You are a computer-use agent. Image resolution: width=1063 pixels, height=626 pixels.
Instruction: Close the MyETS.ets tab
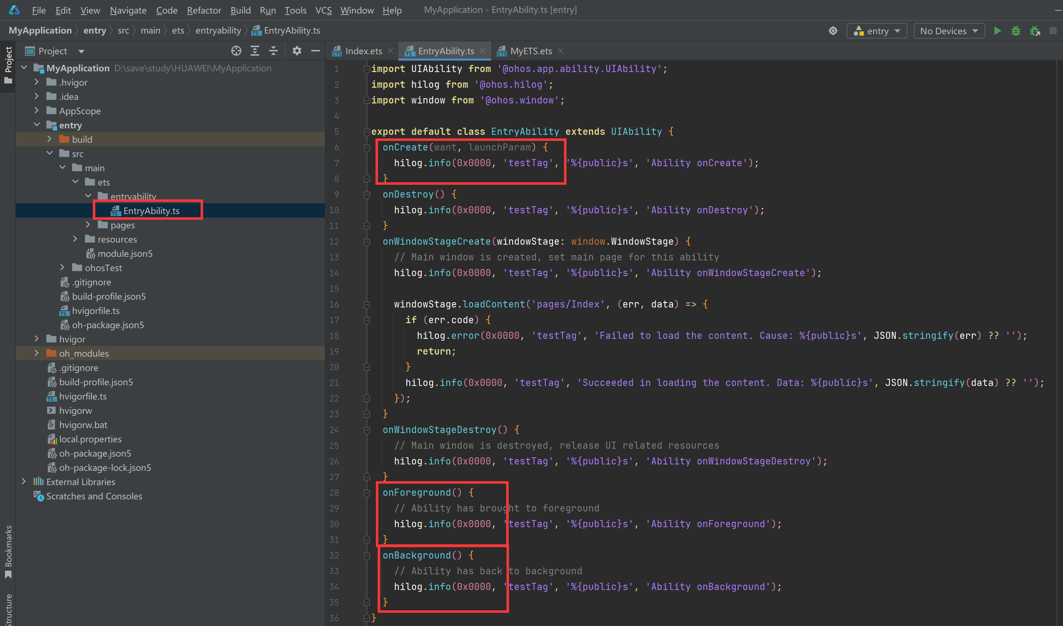tap(560, 51)
